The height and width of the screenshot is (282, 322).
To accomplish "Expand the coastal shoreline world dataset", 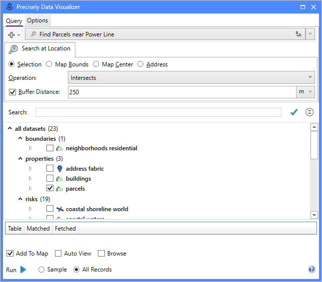I will (x=30, y=209).
